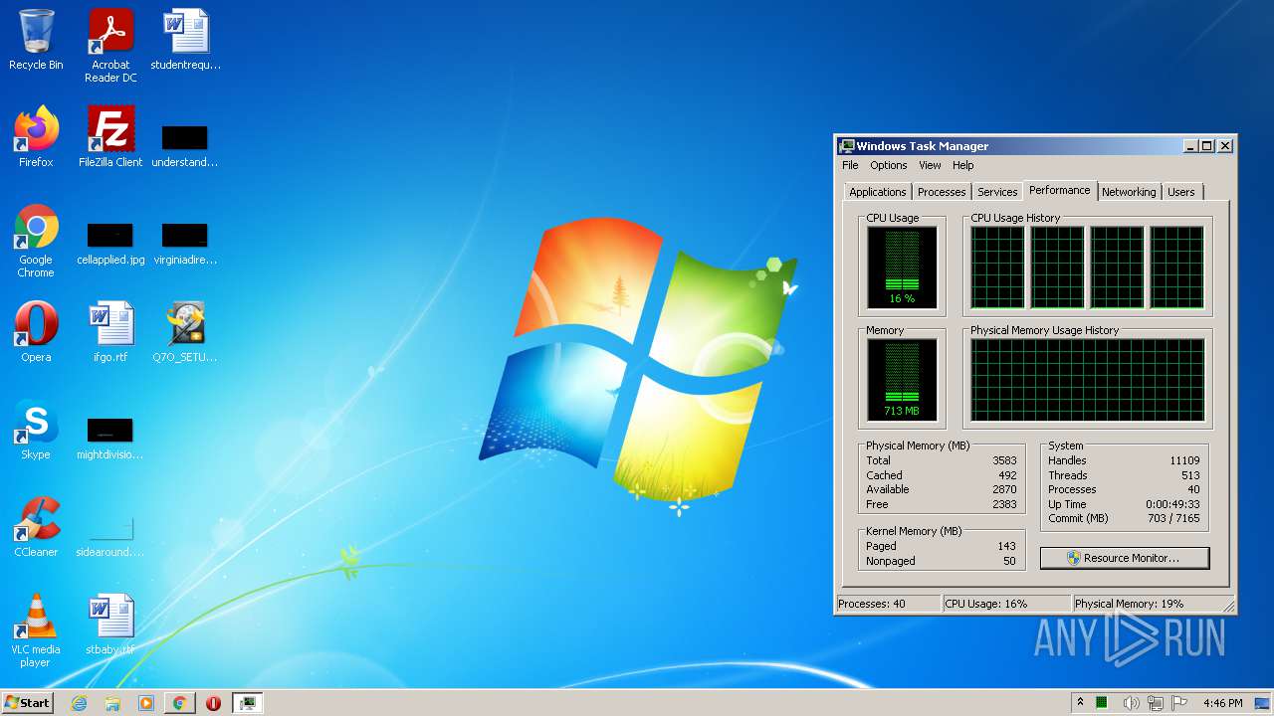Screen dimensions: 1274x716
Task: Click the network tray icon
Action: [x=1156, y=703]
